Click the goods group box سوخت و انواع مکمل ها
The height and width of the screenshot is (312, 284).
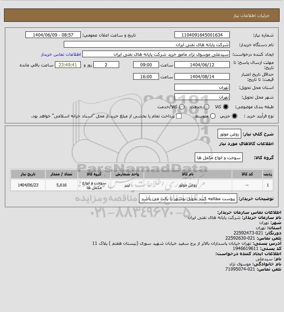[x=219, y=157]
